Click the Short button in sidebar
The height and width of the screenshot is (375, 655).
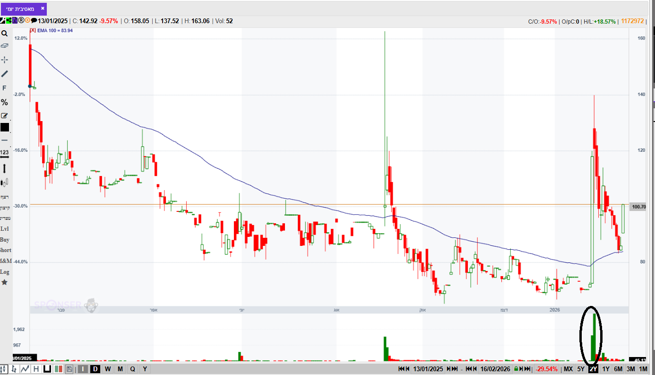pyautogui.click(x=5, y=250)
